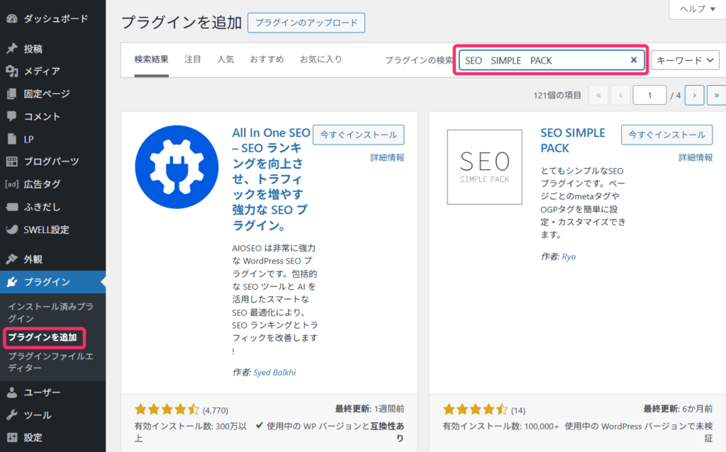726x452 pixels.
Task: Switch to the 検索結果 tab
Action: coord(152,60)
